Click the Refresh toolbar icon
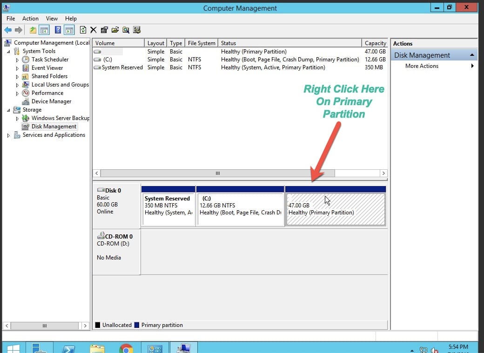The image size is (484, 353). 83,30
